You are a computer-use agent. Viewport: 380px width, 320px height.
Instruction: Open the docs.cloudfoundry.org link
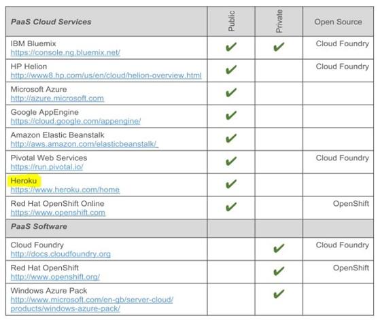61,254
